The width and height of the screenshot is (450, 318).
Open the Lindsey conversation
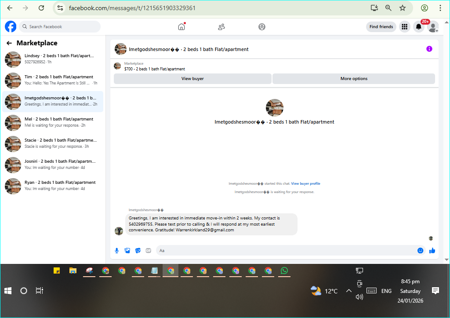[x=53, y=59]
